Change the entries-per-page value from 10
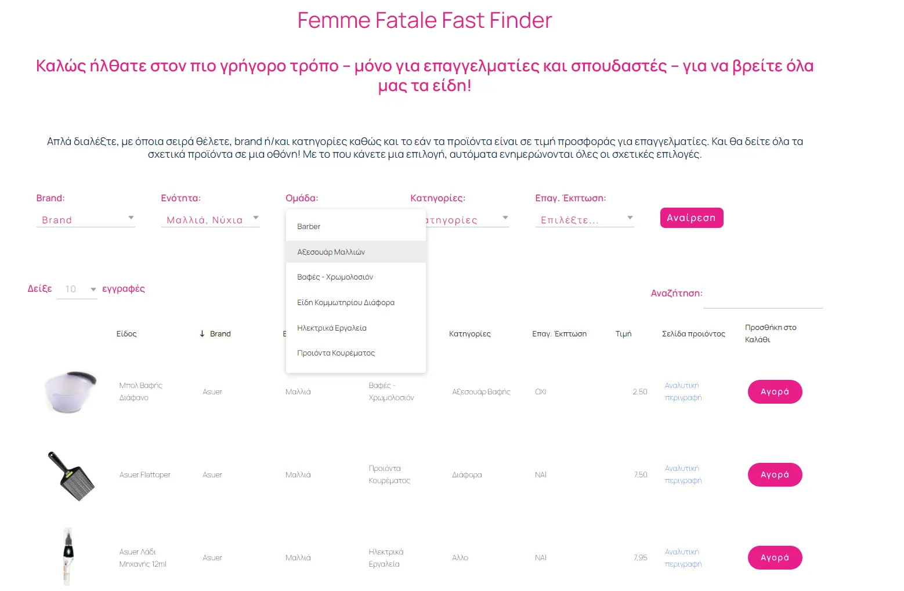 click(x=77, y=288)
